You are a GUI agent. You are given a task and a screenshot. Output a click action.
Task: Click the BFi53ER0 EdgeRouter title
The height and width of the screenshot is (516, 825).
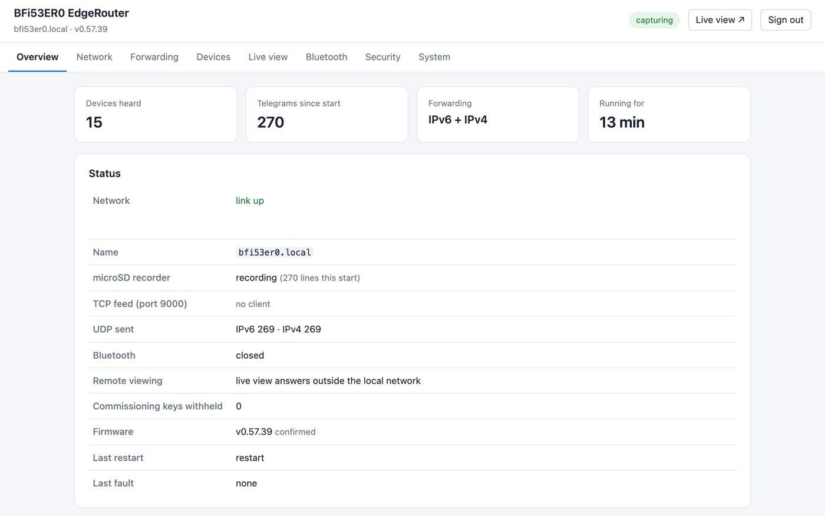coord(71,13)
